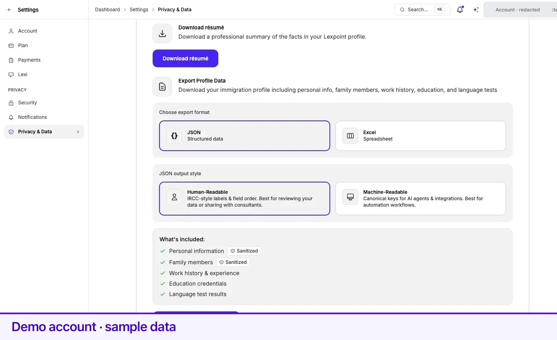Expand the Privacy & Data chevron
Image resolution: width=557 pixels, height=340 pixels.
[x=78, y=132]
